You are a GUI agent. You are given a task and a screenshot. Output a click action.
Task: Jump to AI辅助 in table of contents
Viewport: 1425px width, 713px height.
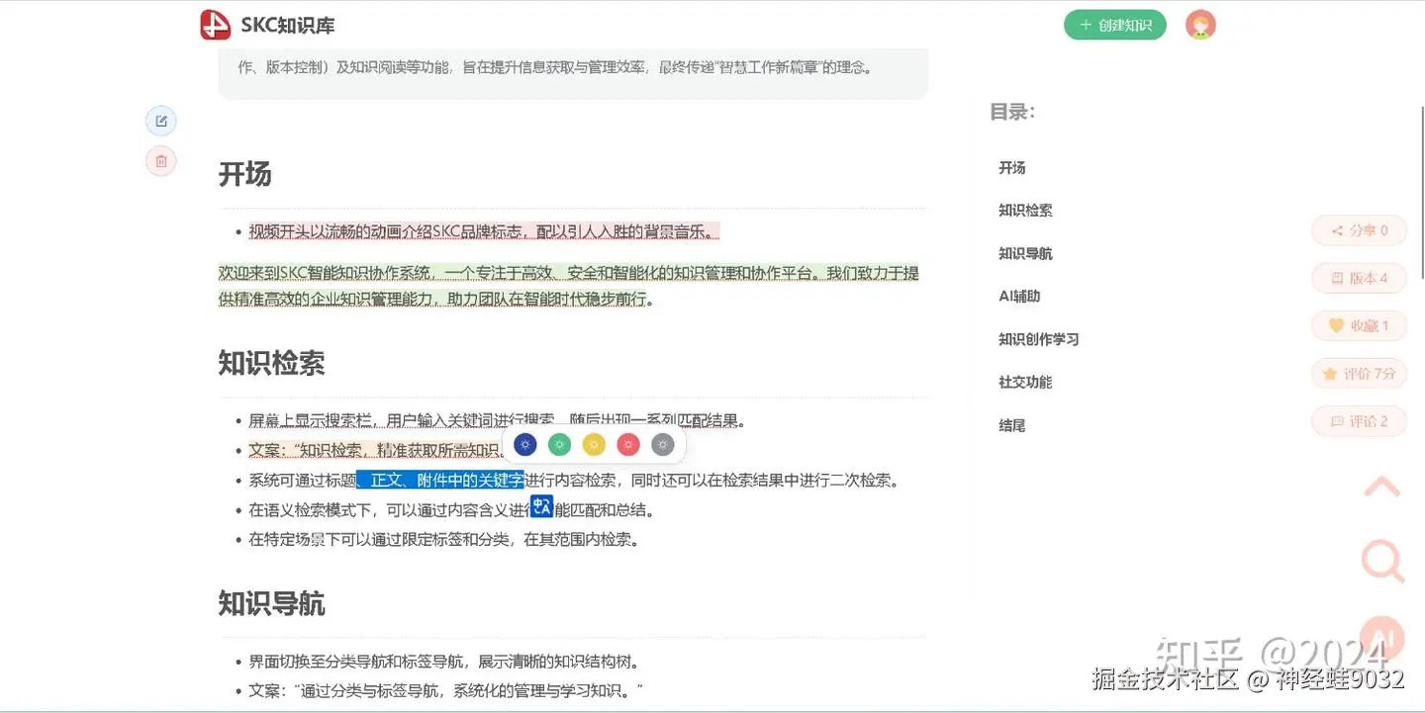[x=1019, y=296]
